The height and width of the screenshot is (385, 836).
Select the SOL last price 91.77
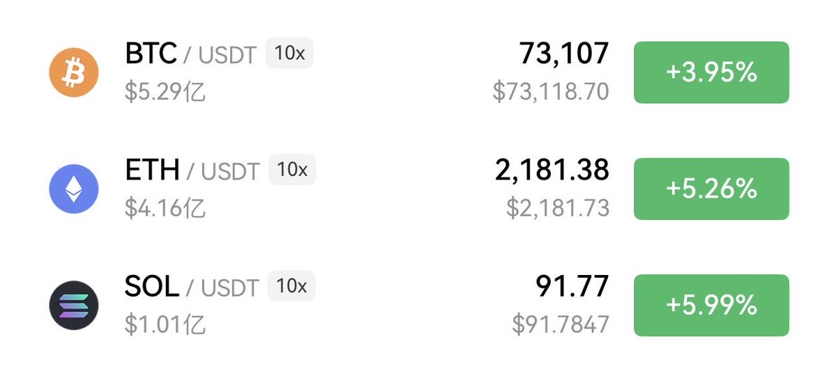[x=572, y=286]
